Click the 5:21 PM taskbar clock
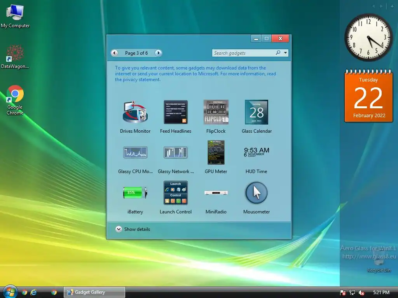Screen dimensions: 398x298 tap(381, 293)
